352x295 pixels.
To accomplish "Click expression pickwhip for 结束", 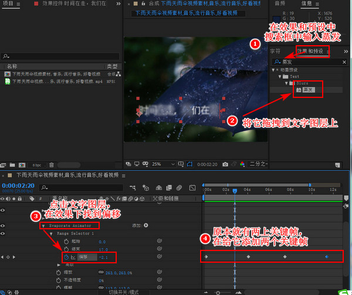I will 160,249.
